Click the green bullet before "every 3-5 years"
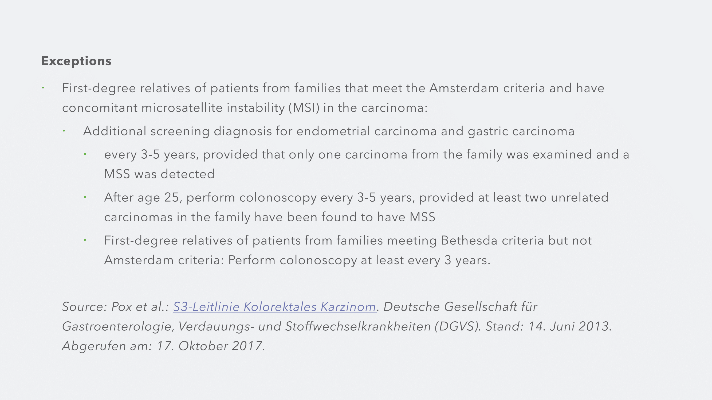Viewport: 712px width, 400px height. tap(85, 154)
